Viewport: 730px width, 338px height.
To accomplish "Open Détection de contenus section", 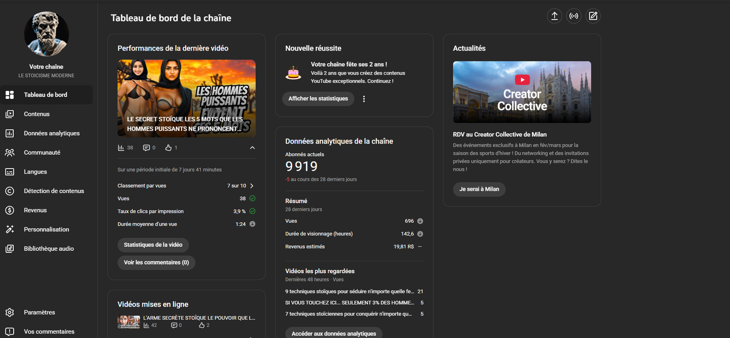I will tap(54, 191).
